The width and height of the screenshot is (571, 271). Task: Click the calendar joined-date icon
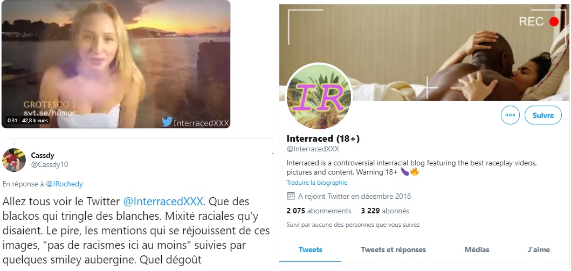point(291,197)
